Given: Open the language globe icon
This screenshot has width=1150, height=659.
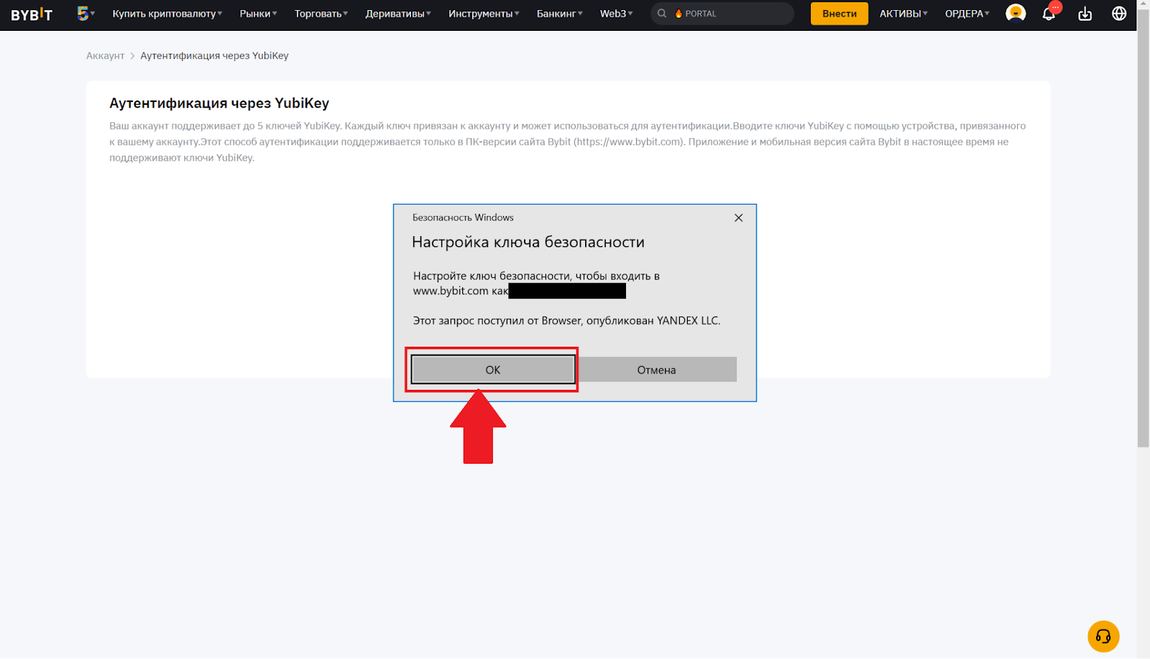Looking at the screenshot, I should pos(1119,14).
